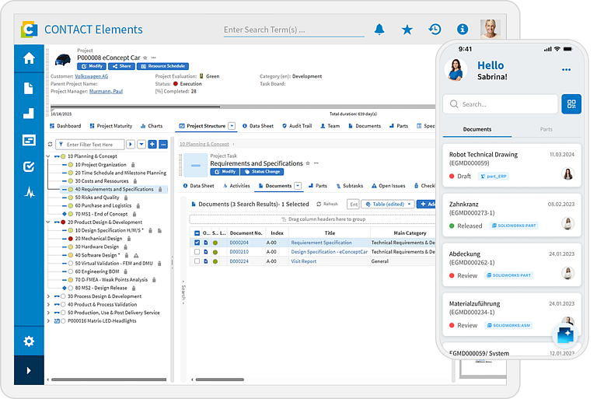Viewport: 597px width, 399px height.
Task: Uncheck the D000204 row checkbox
Action: (197, 243)
